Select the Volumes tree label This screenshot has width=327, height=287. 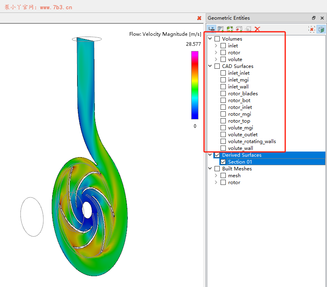point(232,39)
